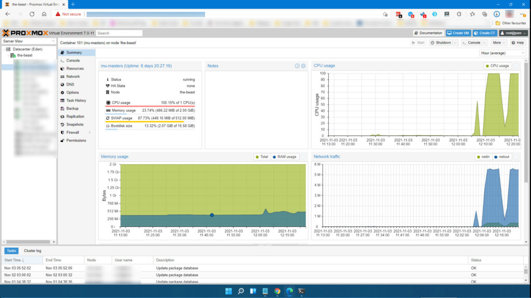
Task: Select the Task History icon
Action: 62,101
